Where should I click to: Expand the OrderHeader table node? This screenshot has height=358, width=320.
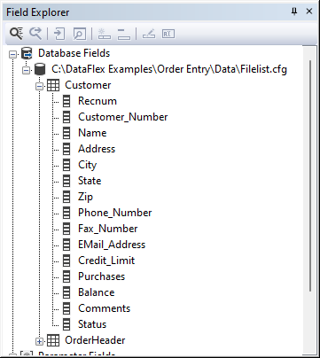point(39,342)
